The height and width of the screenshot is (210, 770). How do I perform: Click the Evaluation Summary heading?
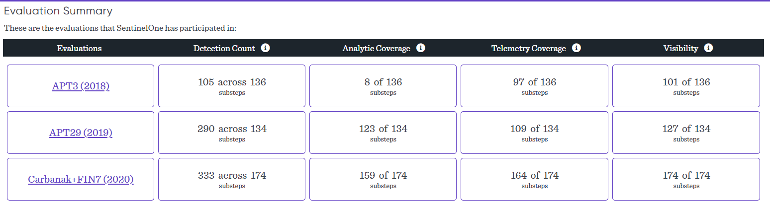click(58, 11)
